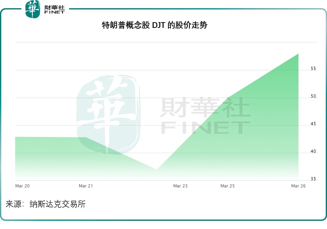The height and width of the screenshot is (229, 327).
Task: Click the chart line point above Mar 25
Action: point(228,98)
